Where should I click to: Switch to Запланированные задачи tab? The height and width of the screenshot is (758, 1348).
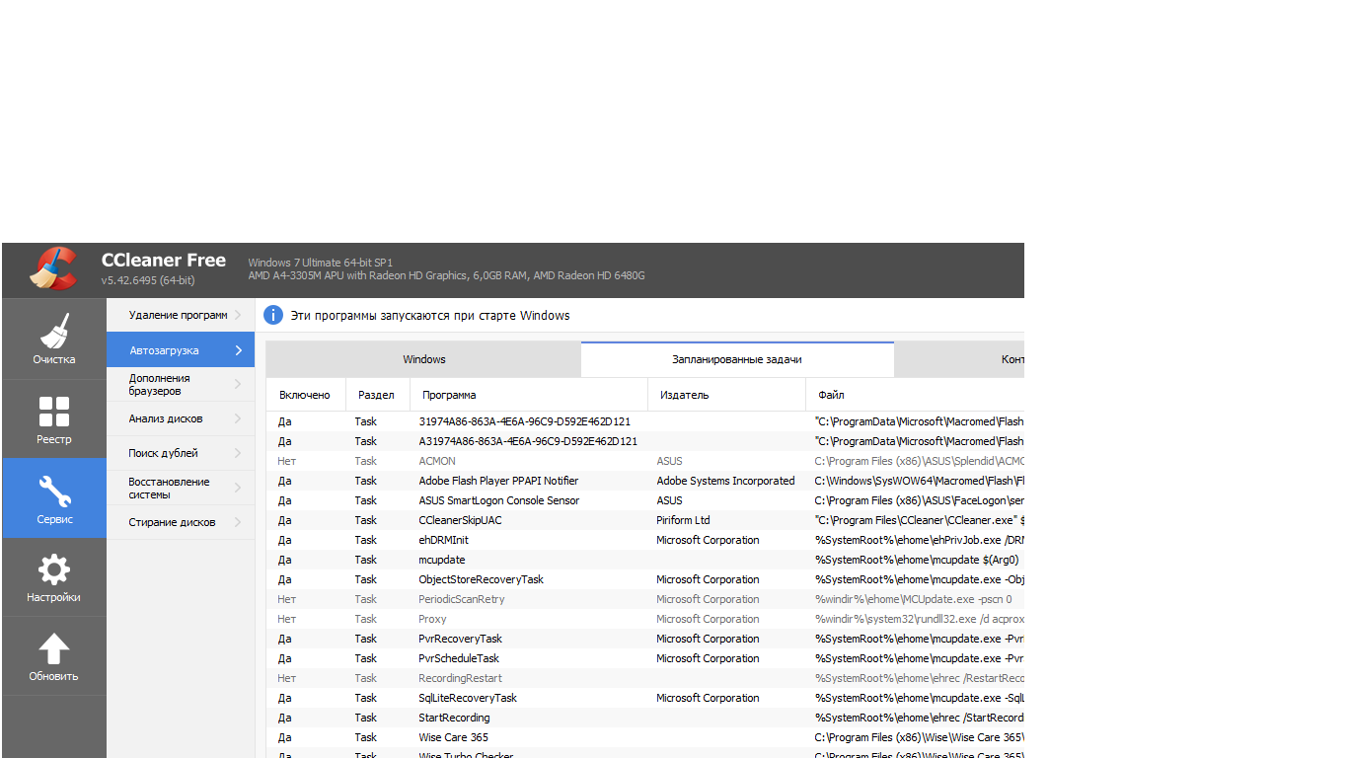point(737,359)
